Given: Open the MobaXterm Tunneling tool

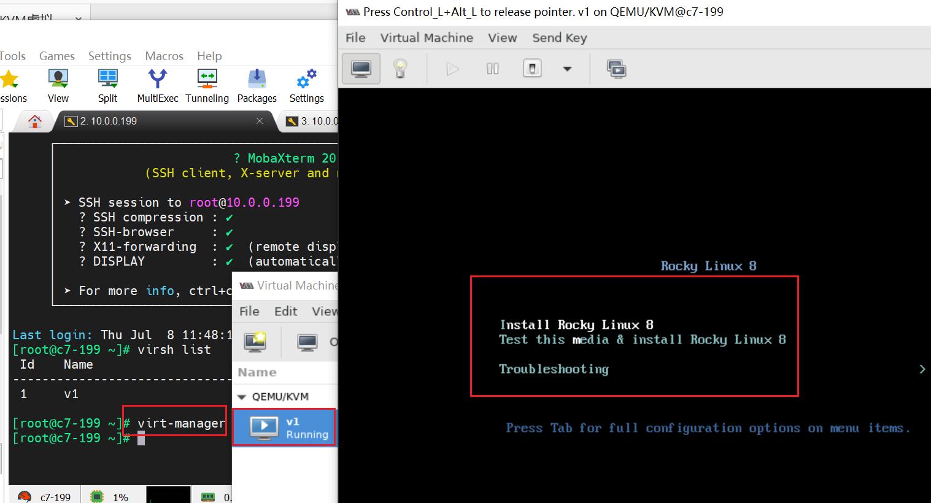Looking at the screenshot, I should (207, 85).
